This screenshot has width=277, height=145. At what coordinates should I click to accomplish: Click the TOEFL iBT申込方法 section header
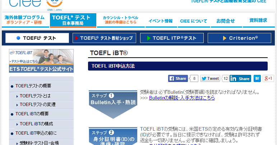(178, 66)
